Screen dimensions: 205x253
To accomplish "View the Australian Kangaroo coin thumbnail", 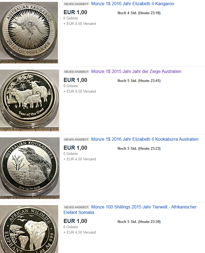I will [x=29, y=33].
